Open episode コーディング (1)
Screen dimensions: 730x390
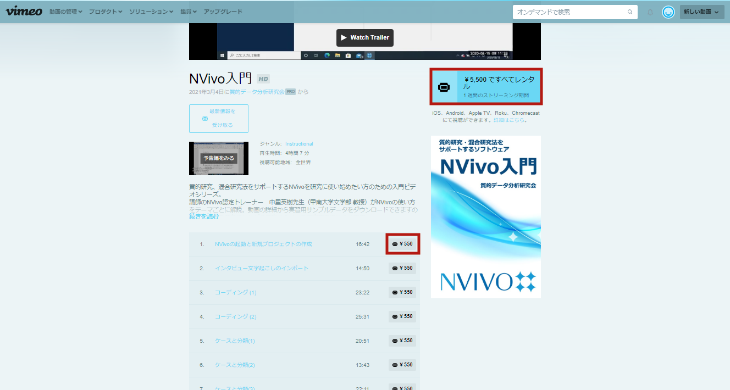click(x=235, y=292)
